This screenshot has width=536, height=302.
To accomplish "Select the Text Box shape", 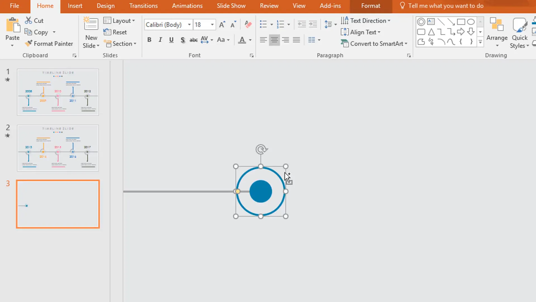I will point(431,22).
